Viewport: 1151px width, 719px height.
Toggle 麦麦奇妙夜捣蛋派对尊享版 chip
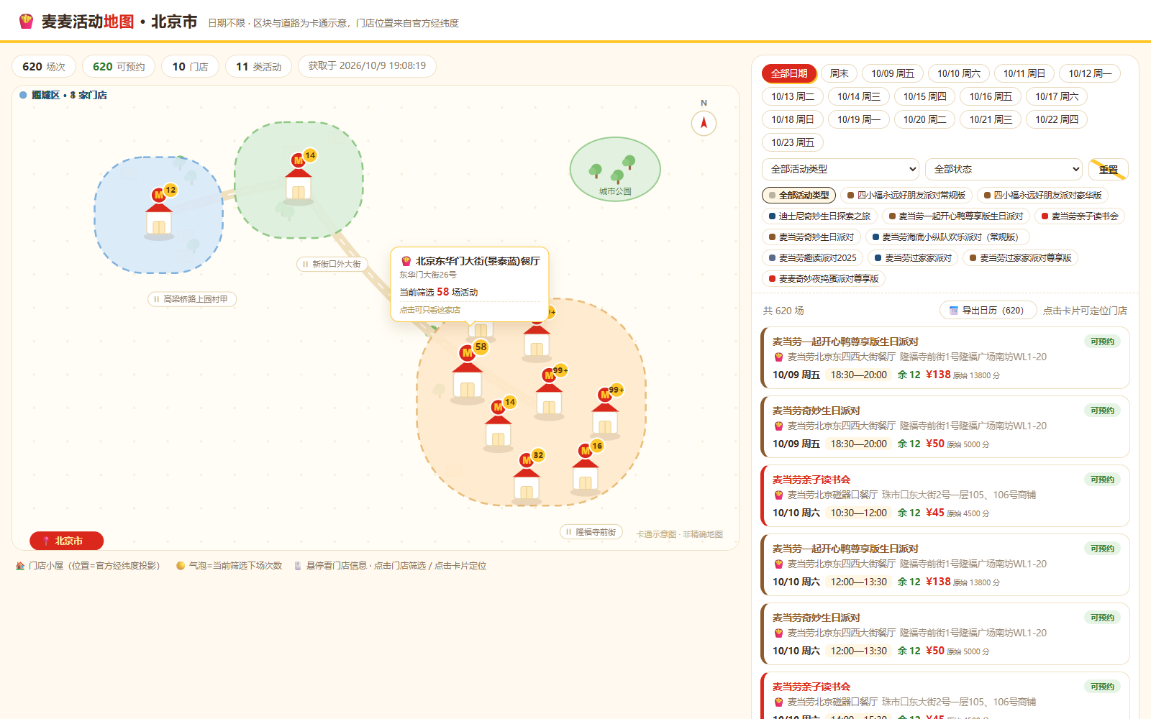tap(824, 278)
